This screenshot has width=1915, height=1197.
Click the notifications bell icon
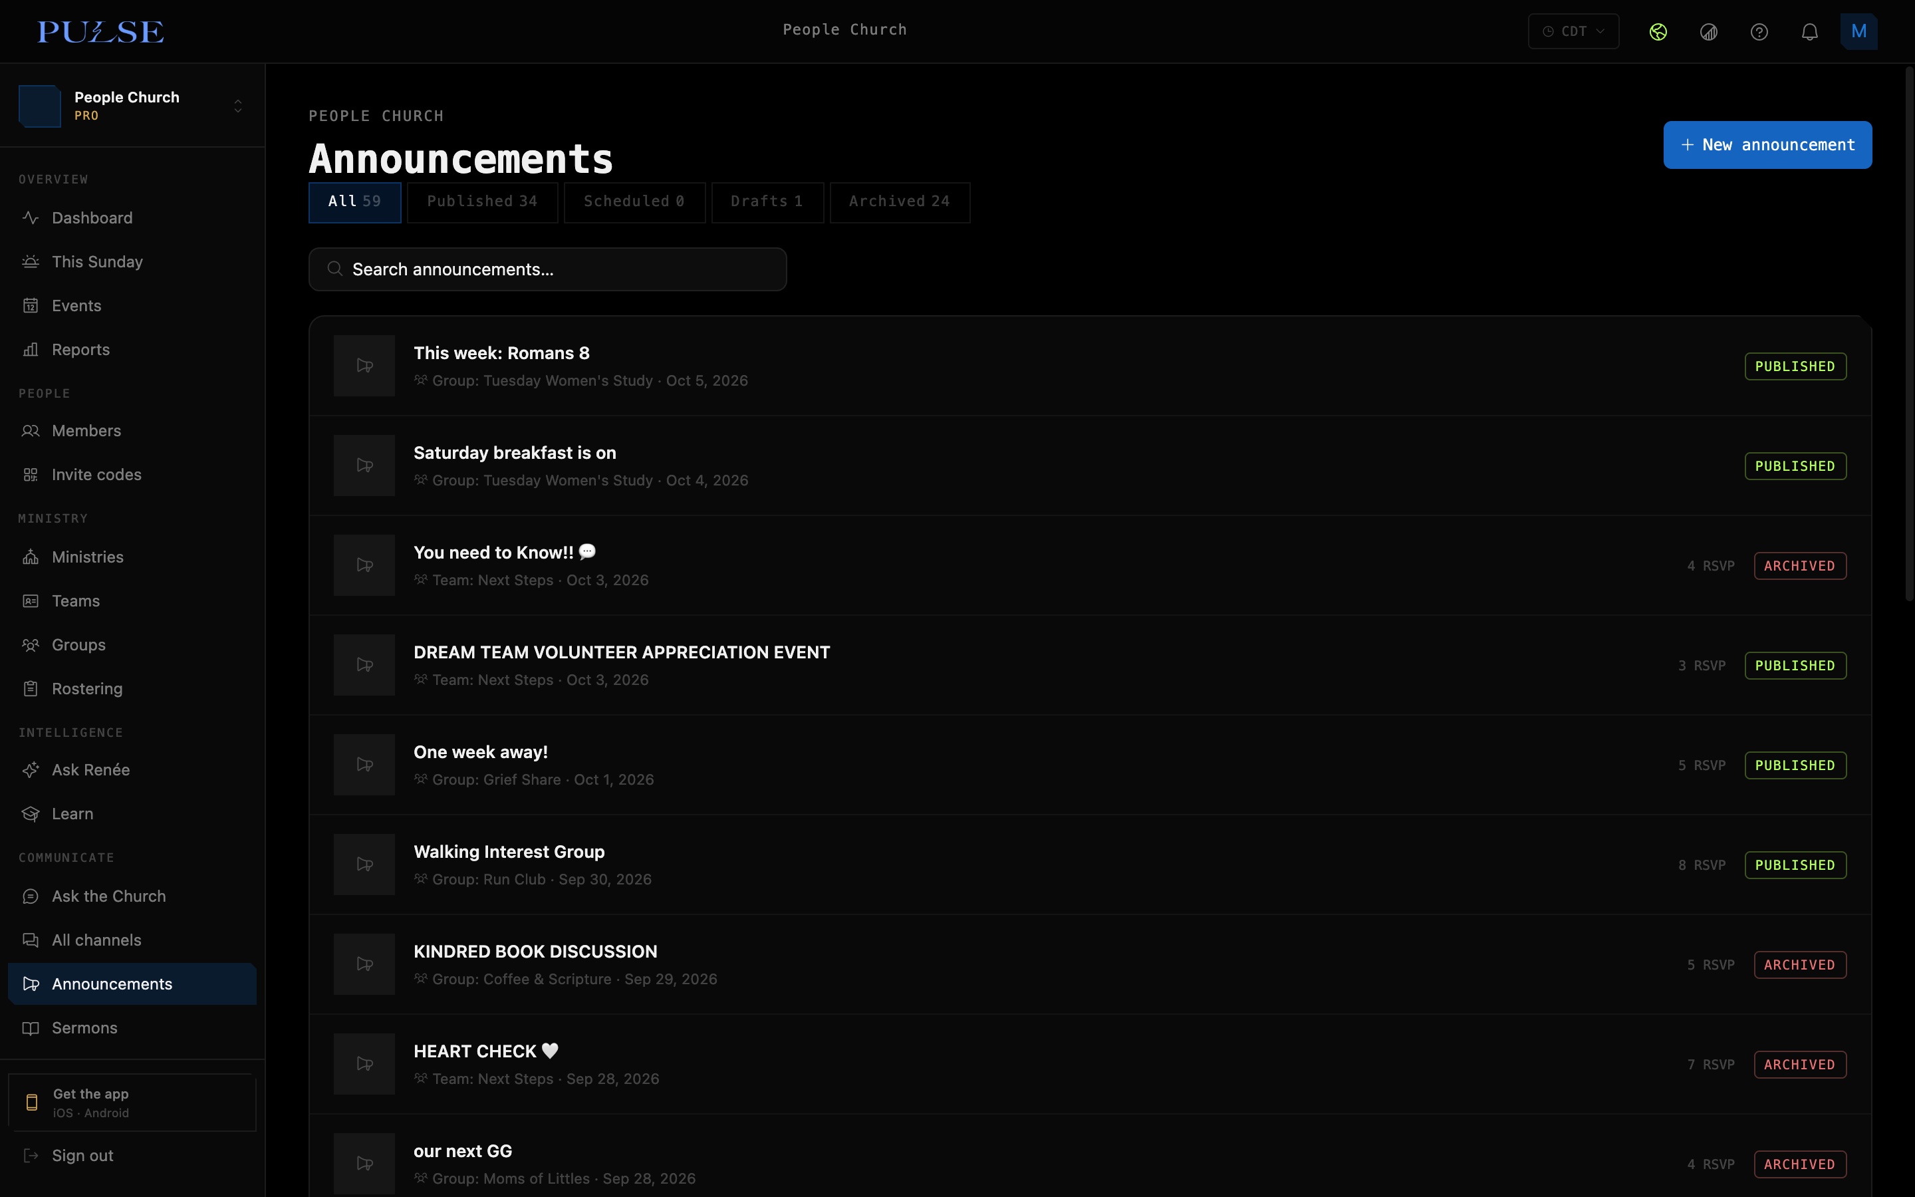coord(1809,32)
